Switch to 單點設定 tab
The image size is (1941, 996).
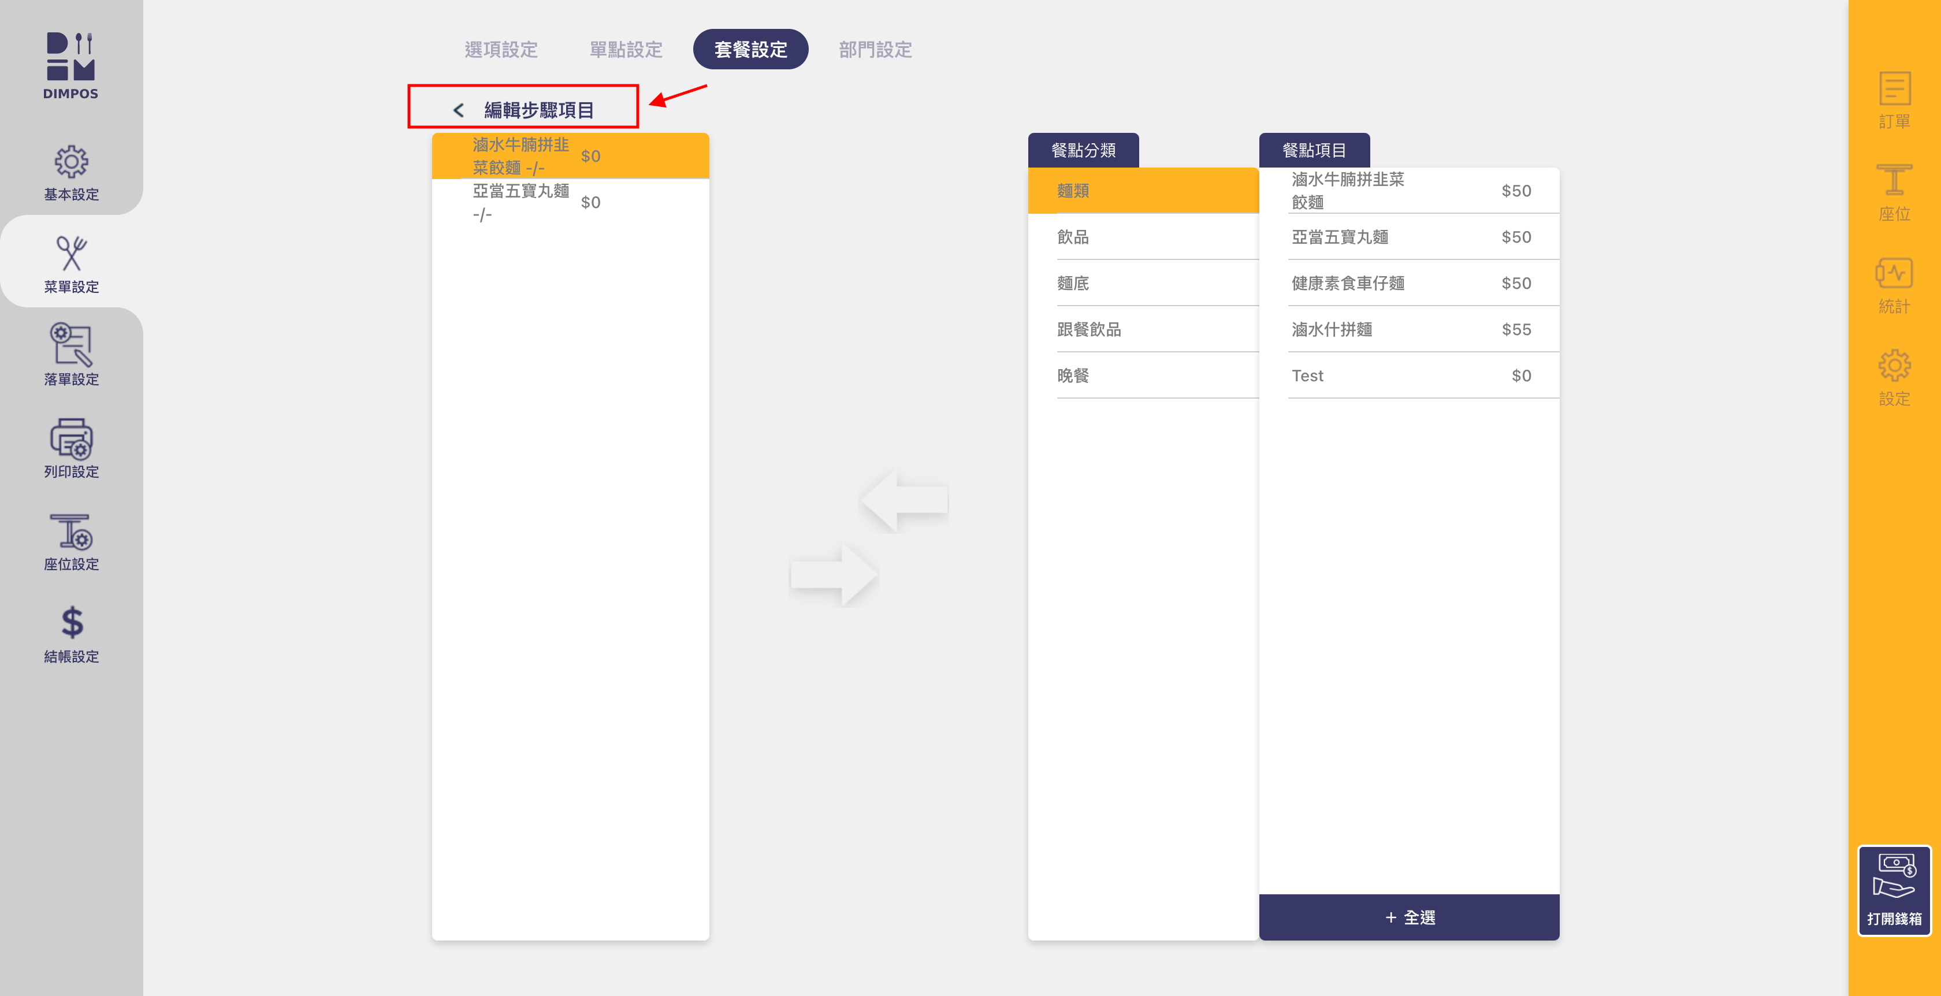(x=626, y=50)
